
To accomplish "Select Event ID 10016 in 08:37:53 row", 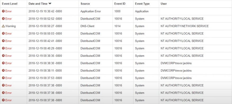I will click(118, 78).
